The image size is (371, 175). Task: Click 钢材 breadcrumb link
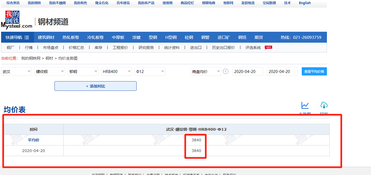click(x=49, y=58)
